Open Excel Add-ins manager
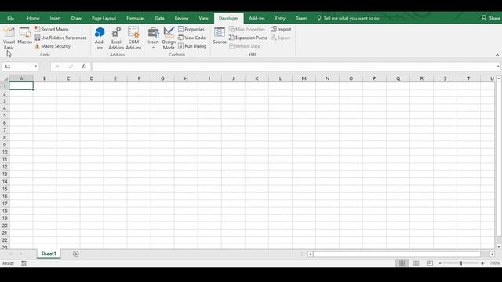The image size is (502, 282). (116, 38)
